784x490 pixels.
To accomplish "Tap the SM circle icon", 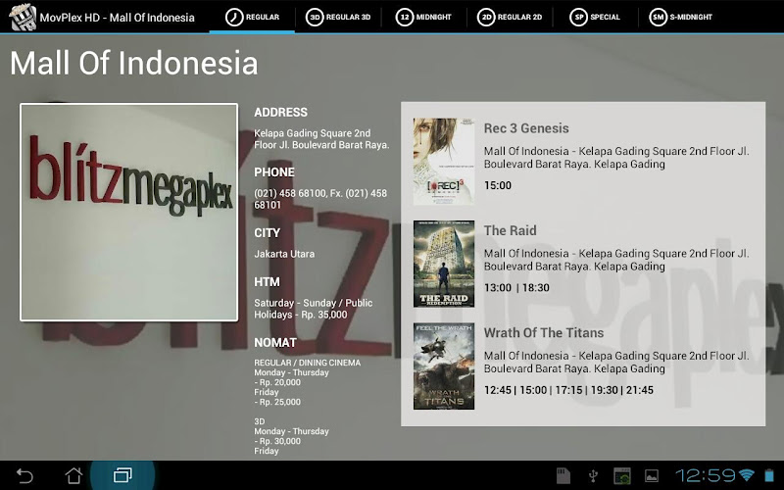I will click(658, 17).
